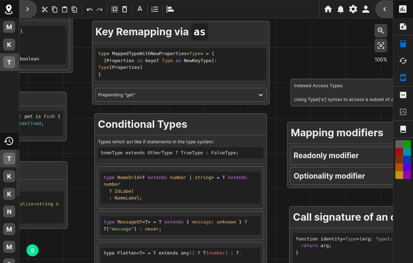Viewport: 413px width, 263px height.
Task: Select the M item at top of left sidebar
Action: click(x=9, y=27)
